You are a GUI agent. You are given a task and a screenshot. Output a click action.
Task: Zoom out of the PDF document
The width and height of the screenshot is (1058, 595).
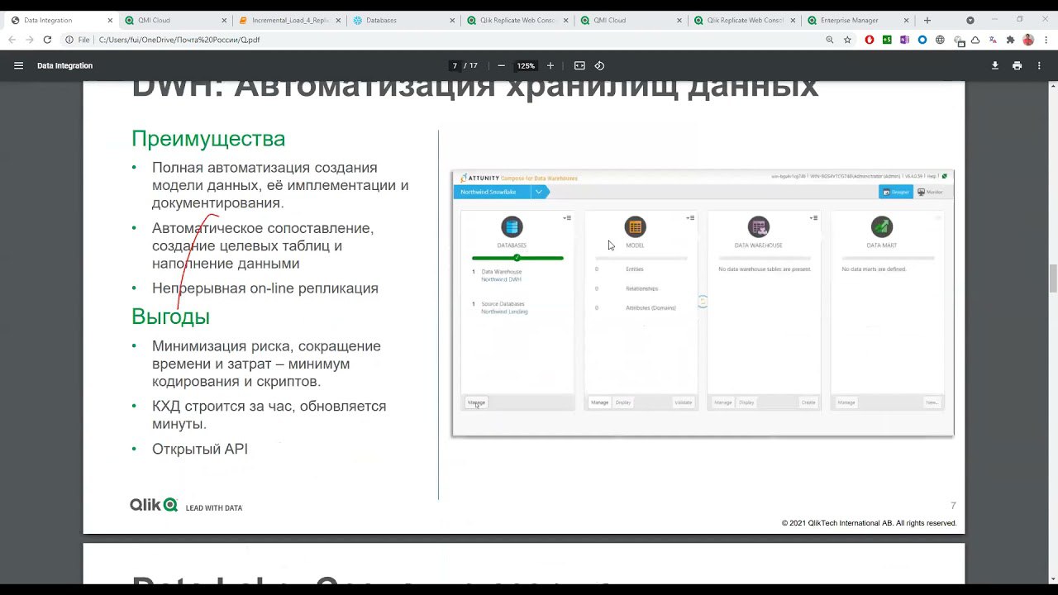(x=501, y=65)
